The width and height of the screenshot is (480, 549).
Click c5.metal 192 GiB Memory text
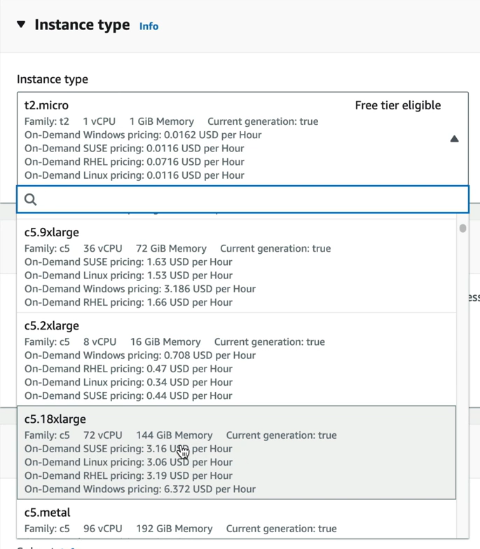pos(174,529)
